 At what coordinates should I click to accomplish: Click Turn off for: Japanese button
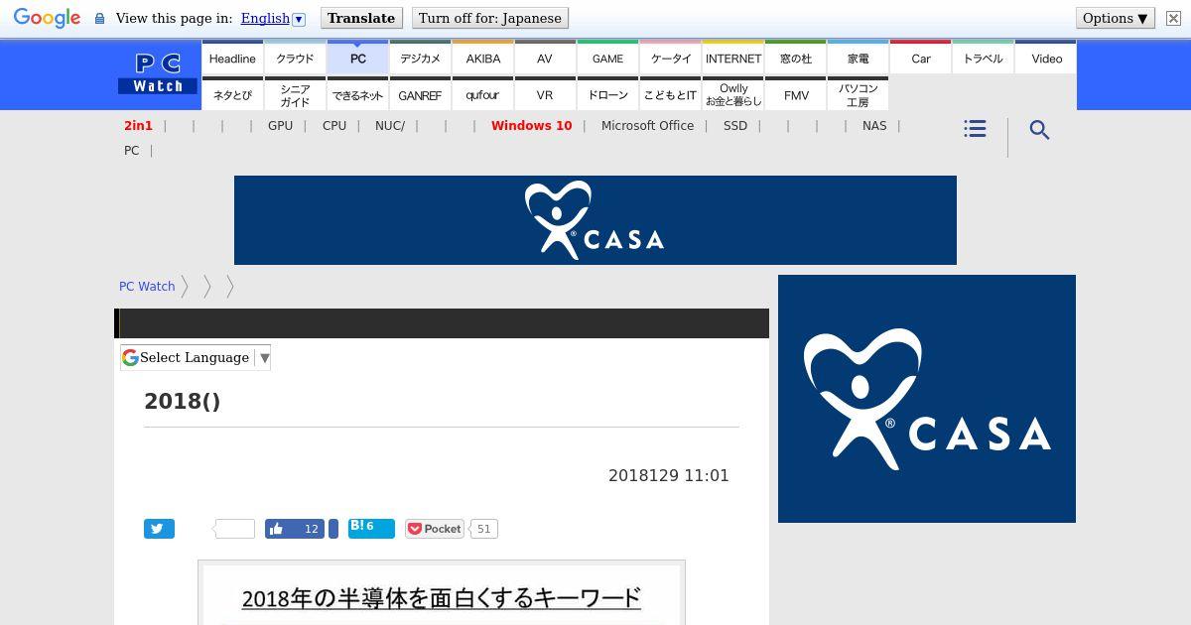[490, 18]
